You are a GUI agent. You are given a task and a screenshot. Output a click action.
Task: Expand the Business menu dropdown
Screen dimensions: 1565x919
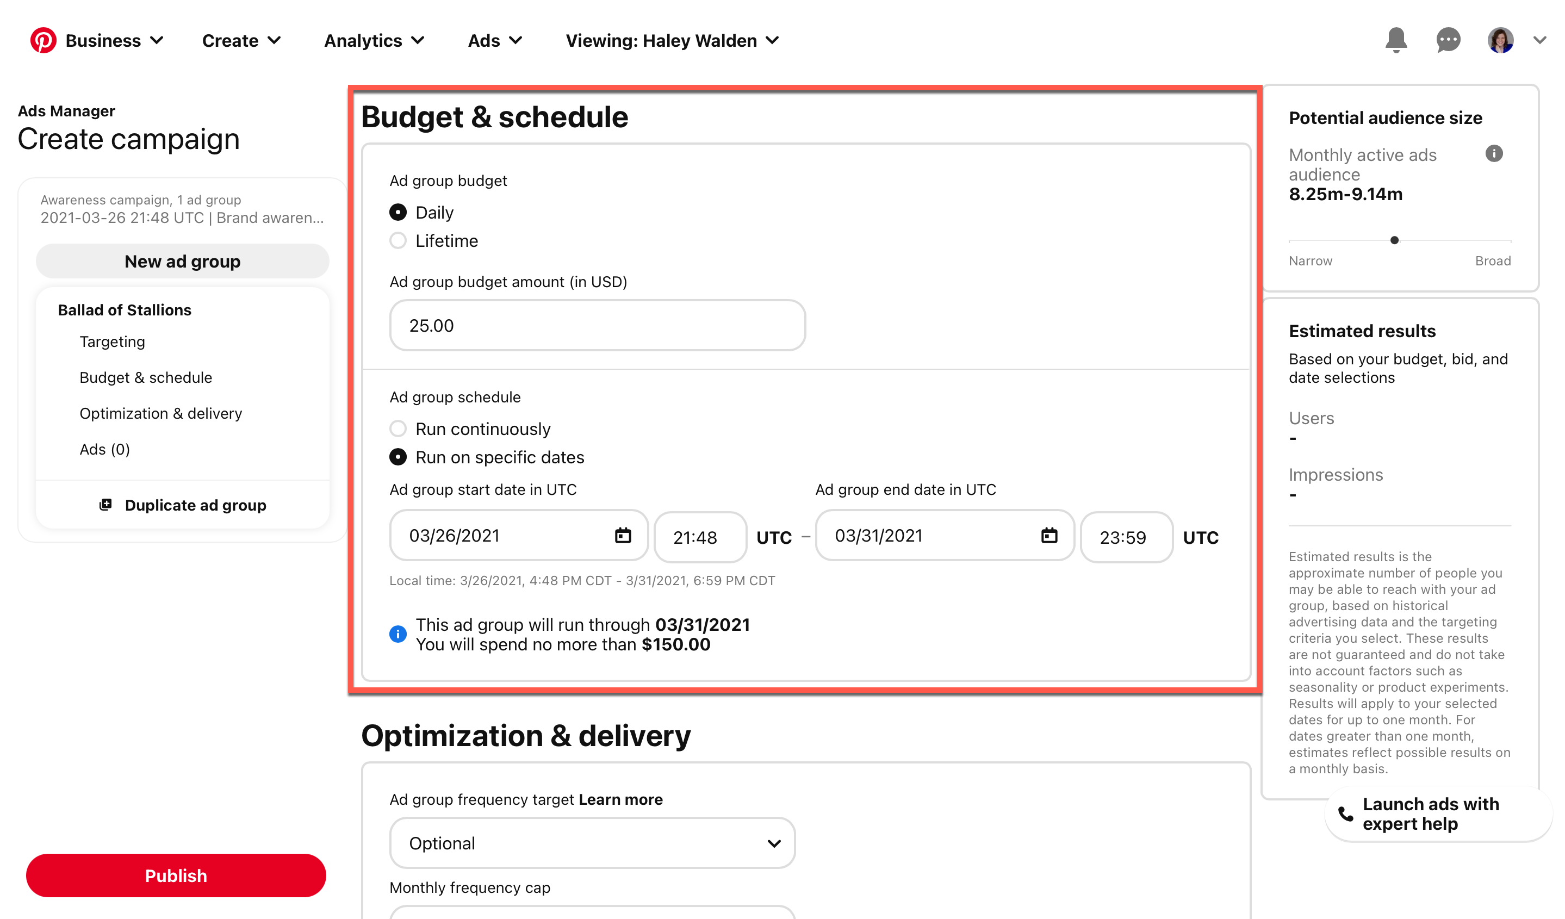point(114,40)
